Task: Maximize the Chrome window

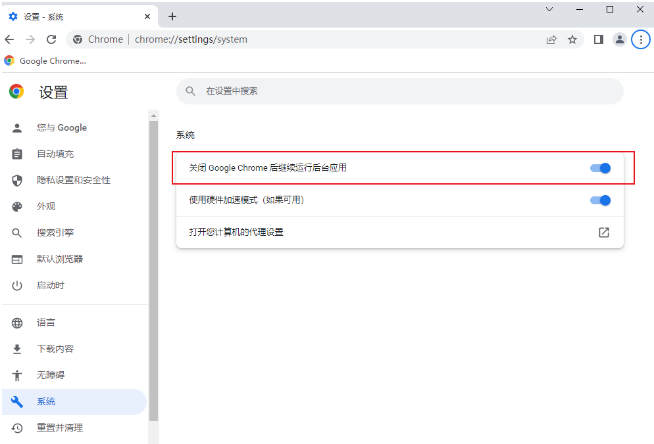Action: [610, 9]
